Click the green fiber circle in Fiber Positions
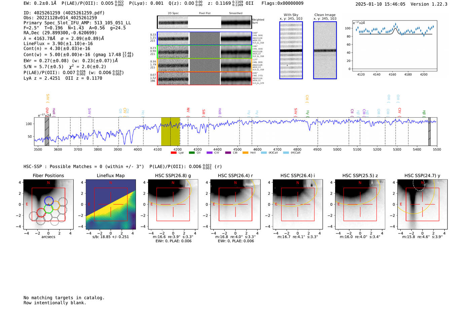 click(48, 209)
